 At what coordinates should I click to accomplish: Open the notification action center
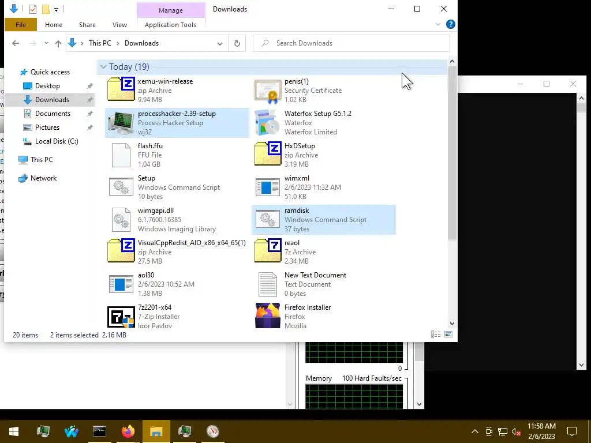[x=572, y=431]
